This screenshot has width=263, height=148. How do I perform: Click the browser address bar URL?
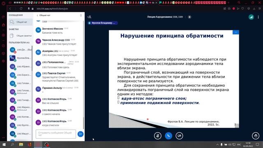pyautogui.click(x=52, y=9)
